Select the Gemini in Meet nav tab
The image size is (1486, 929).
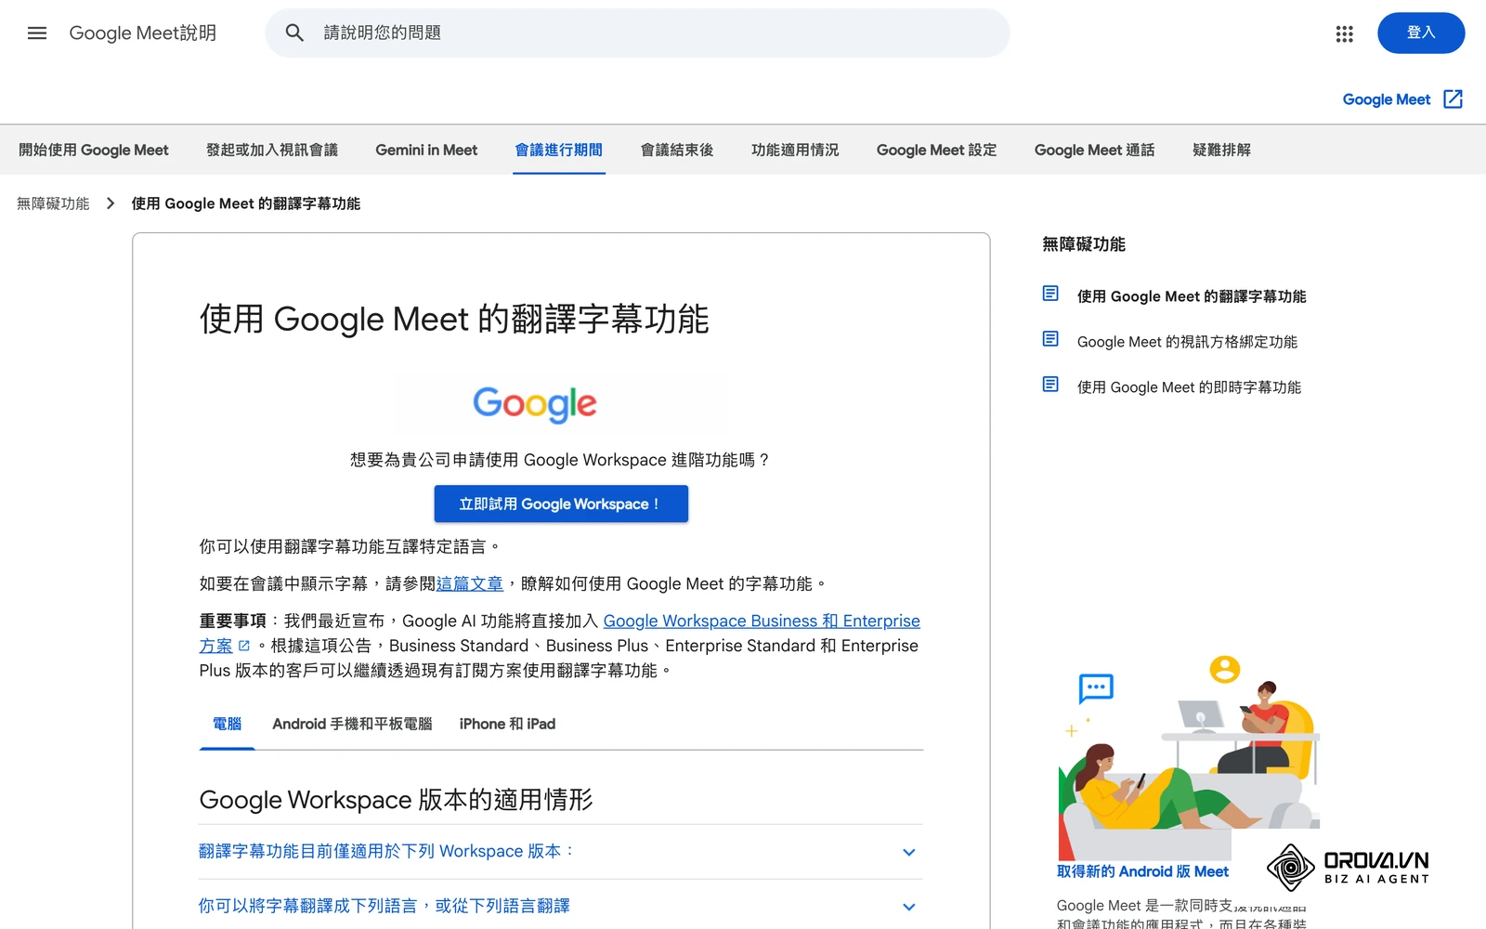(426, 150)
